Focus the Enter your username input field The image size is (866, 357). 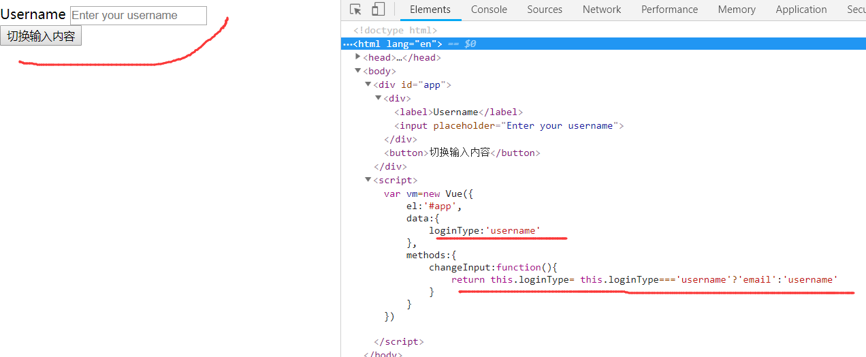(138, 16)
